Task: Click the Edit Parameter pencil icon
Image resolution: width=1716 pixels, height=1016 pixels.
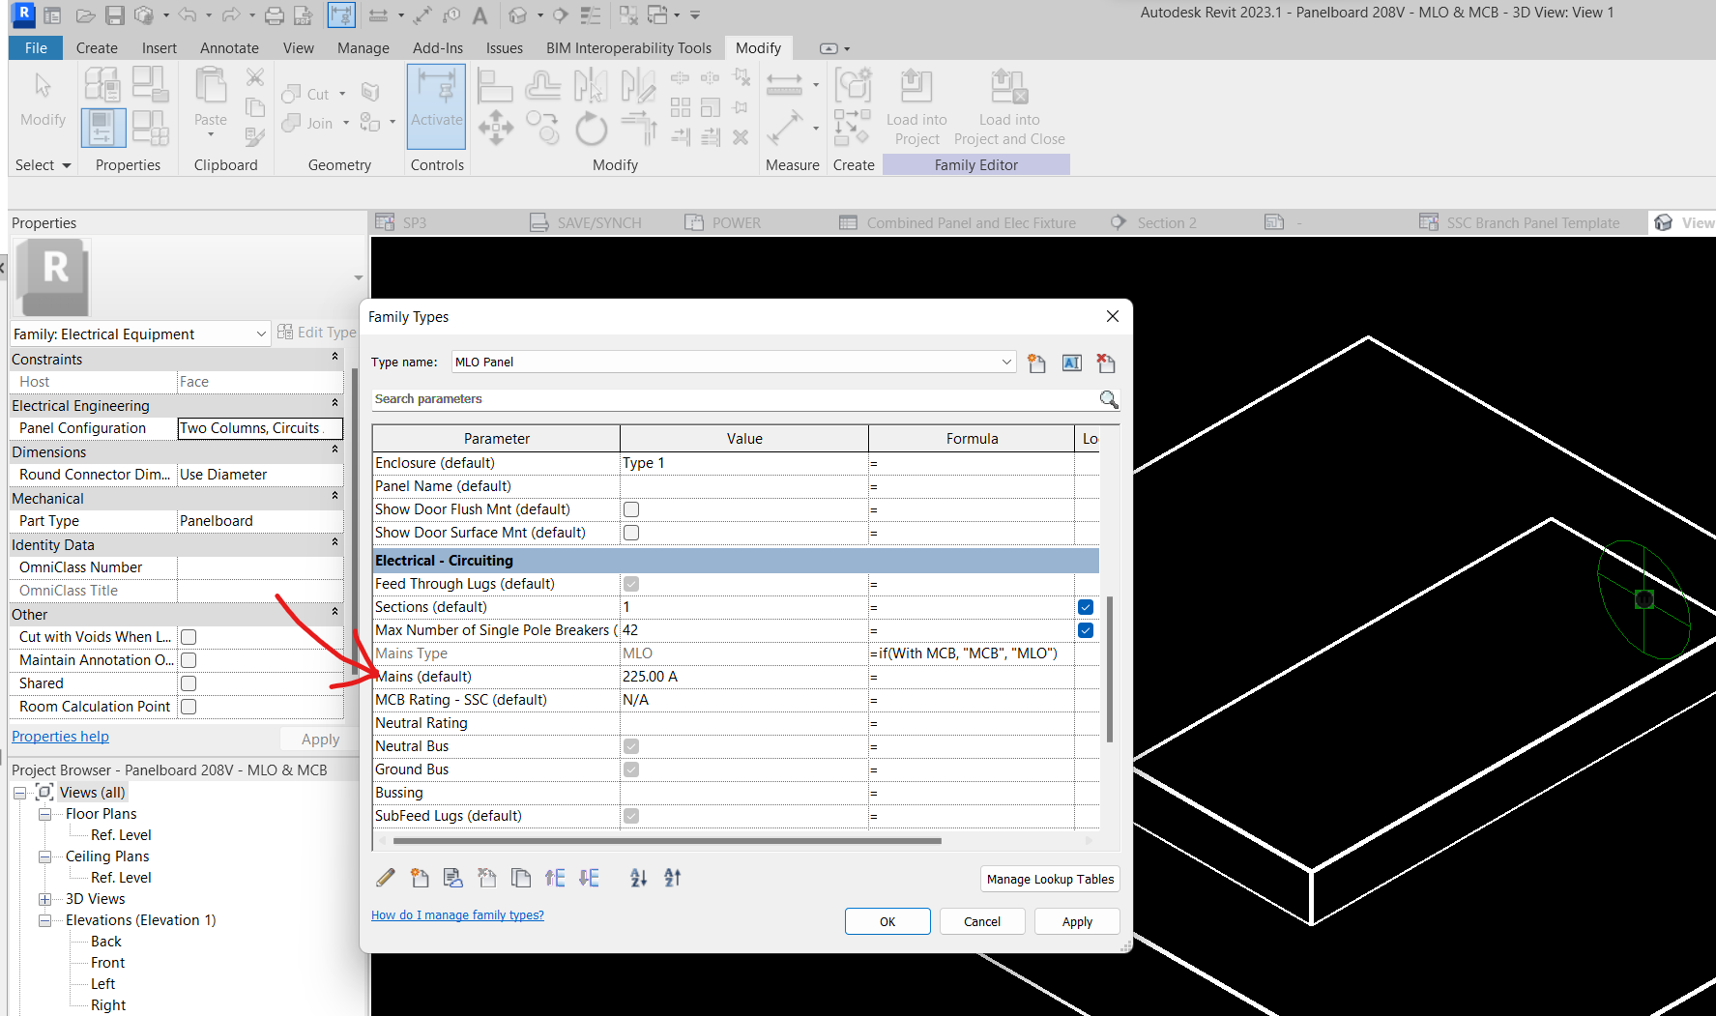Action: [386, 878]
